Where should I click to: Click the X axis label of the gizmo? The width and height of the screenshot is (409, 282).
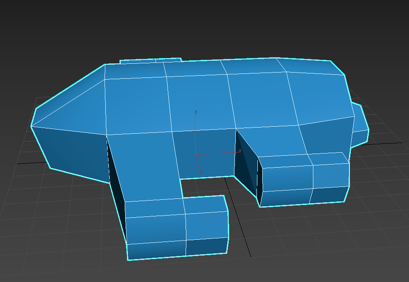point(201,172)
